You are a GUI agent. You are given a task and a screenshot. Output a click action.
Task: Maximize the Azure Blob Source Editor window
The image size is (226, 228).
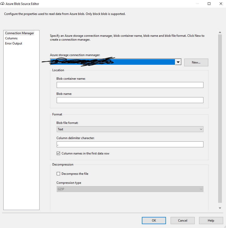(x=209, y=4)
